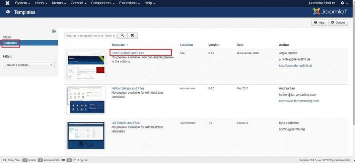Open the joomlalivechat site link
The height and width of the screenshot is (163, 355).
pos(321,3)
